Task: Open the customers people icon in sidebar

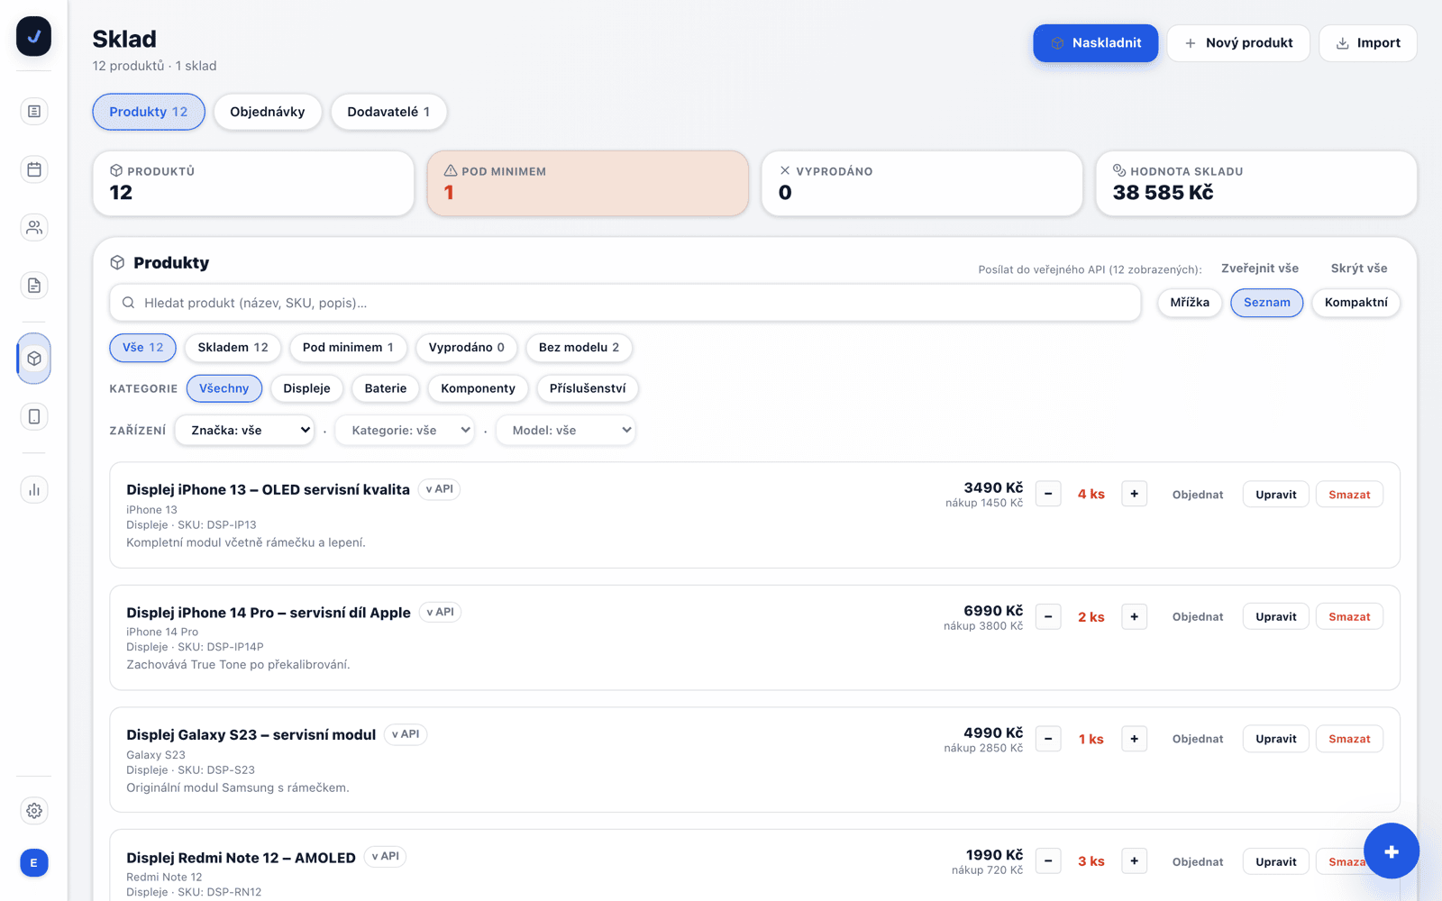Action: click(34, 228)
